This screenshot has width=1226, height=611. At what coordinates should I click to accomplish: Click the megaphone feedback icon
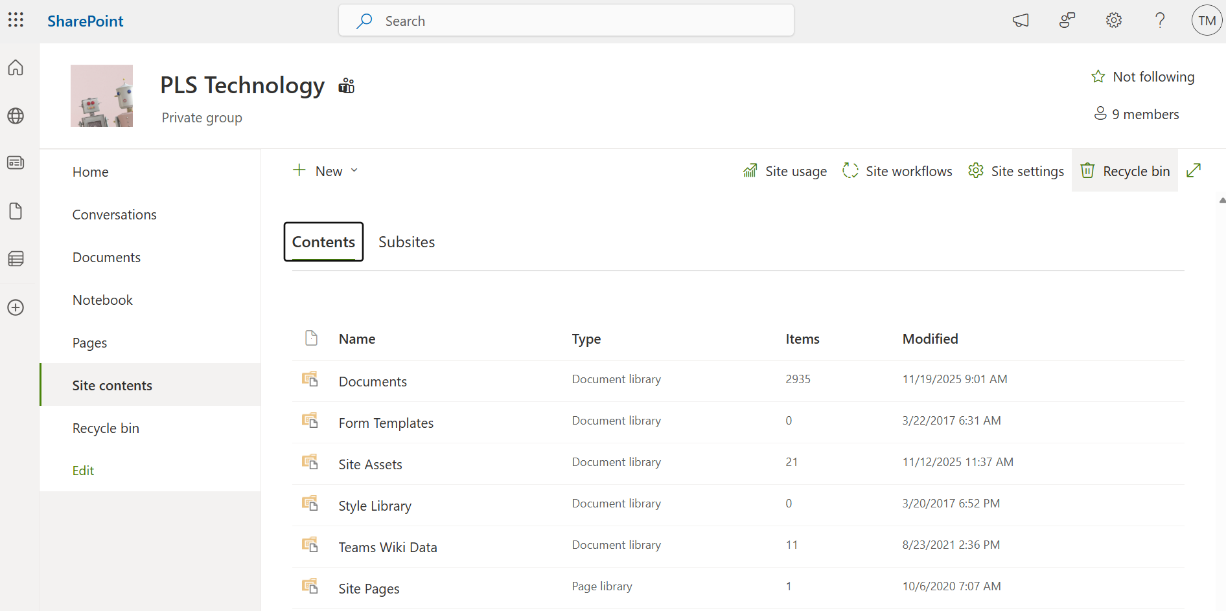click(1021, 21)
